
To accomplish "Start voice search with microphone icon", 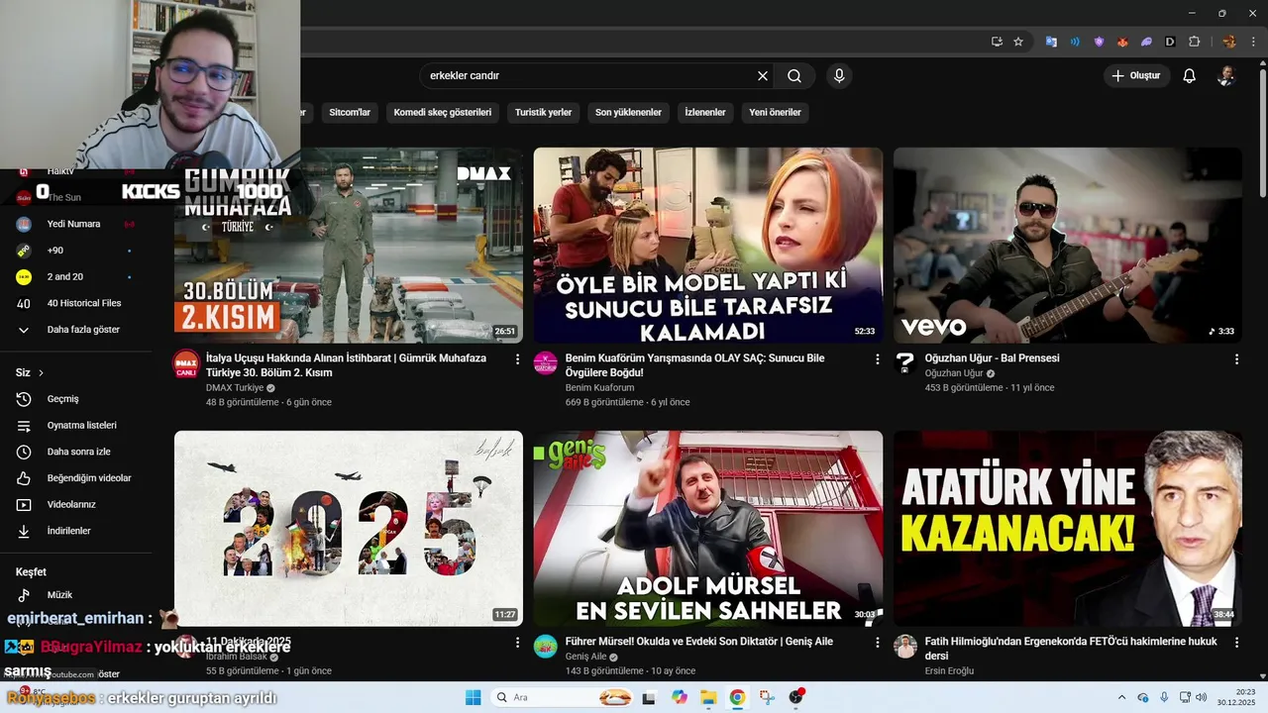I will [839, 76].
